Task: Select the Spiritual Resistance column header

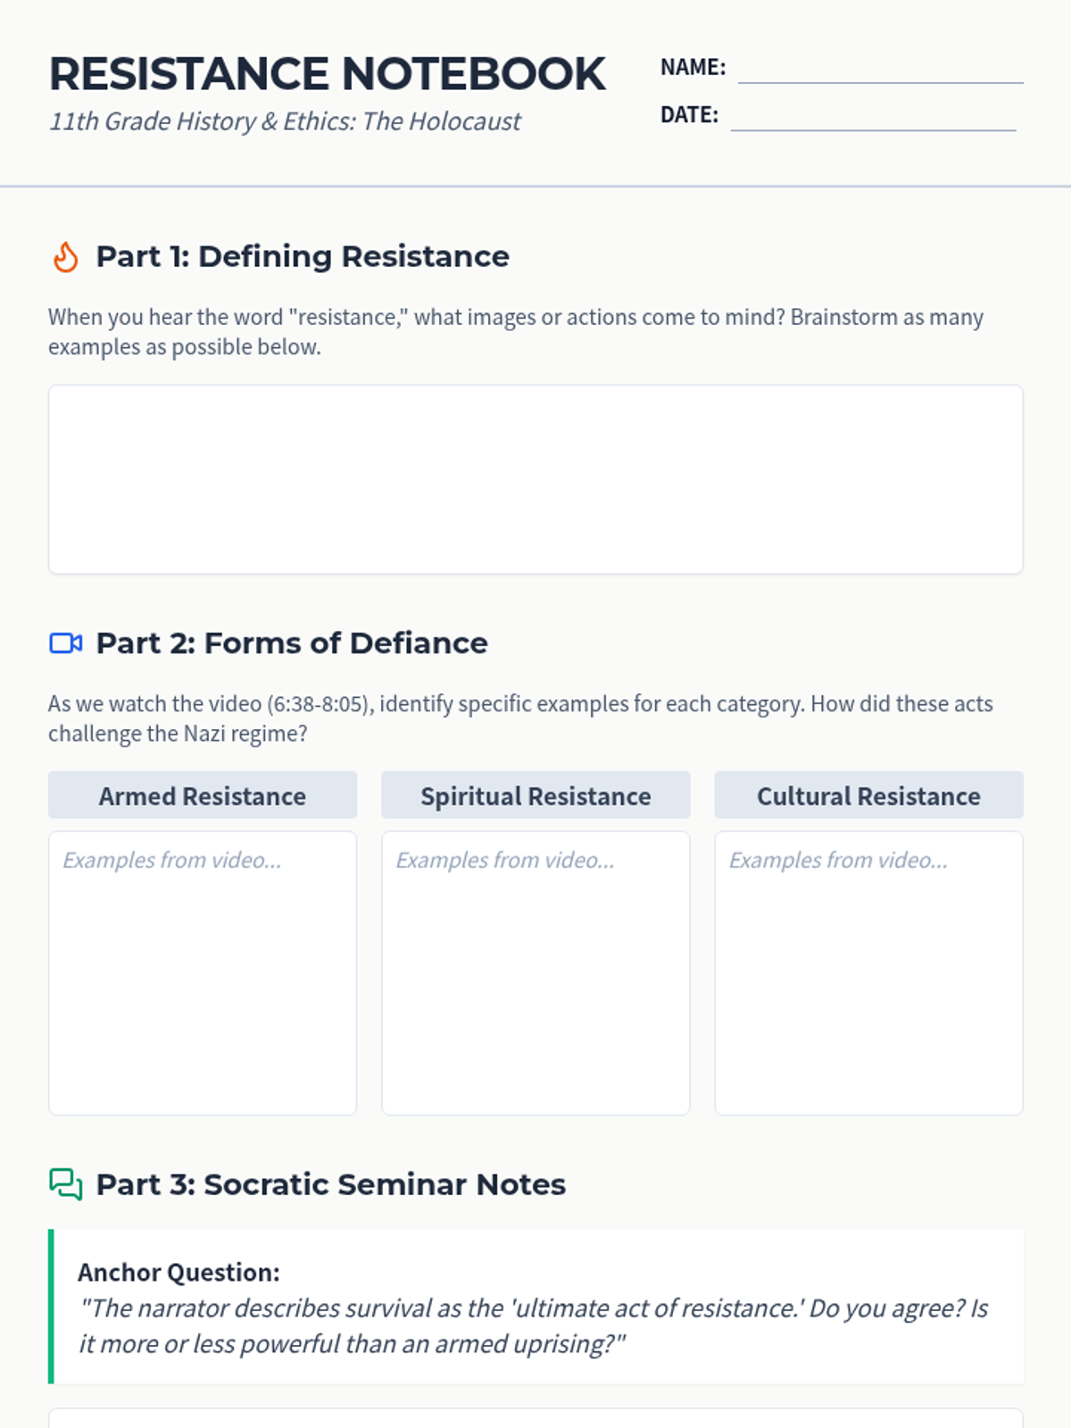Action: click(x=535, y=795)
